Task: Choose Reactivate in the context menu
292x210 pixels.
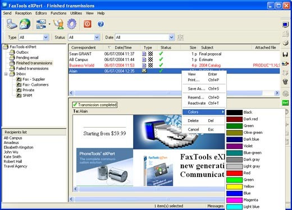Action: click(203, 103)
